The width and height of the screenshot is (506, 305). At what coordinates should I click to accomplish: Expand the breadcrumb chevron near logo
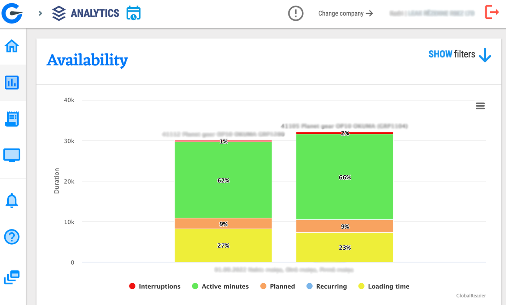tap(40, 13)
